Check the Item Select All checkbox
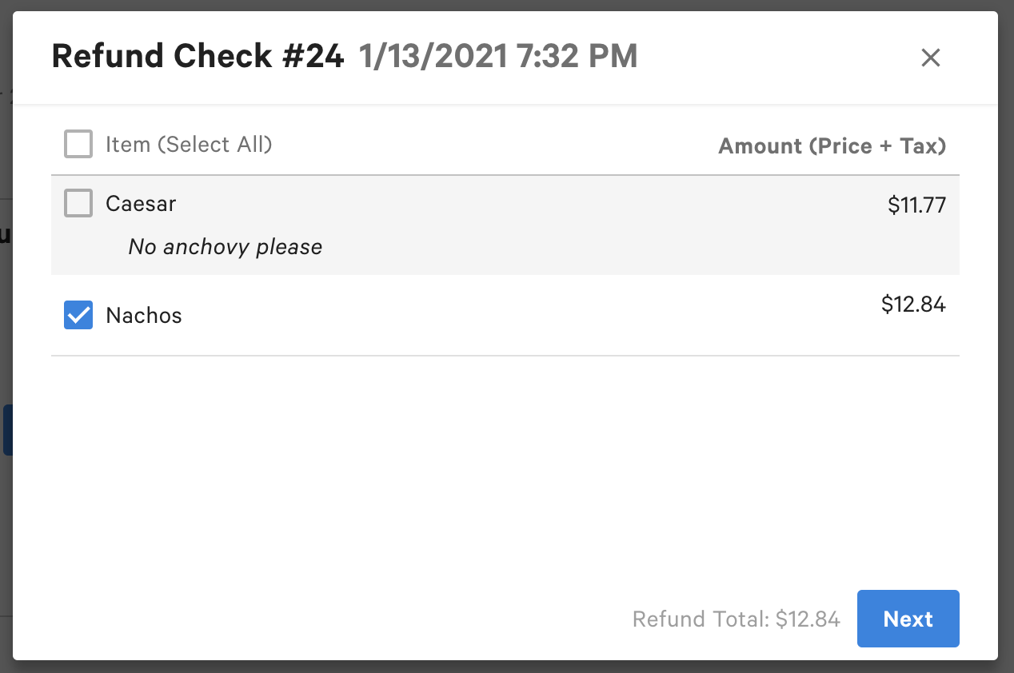 pos(78,144)
